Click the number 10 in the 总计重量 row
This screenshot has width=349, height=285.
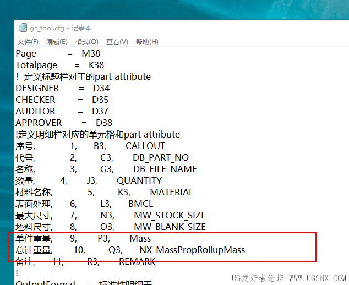tap(79, 250)
